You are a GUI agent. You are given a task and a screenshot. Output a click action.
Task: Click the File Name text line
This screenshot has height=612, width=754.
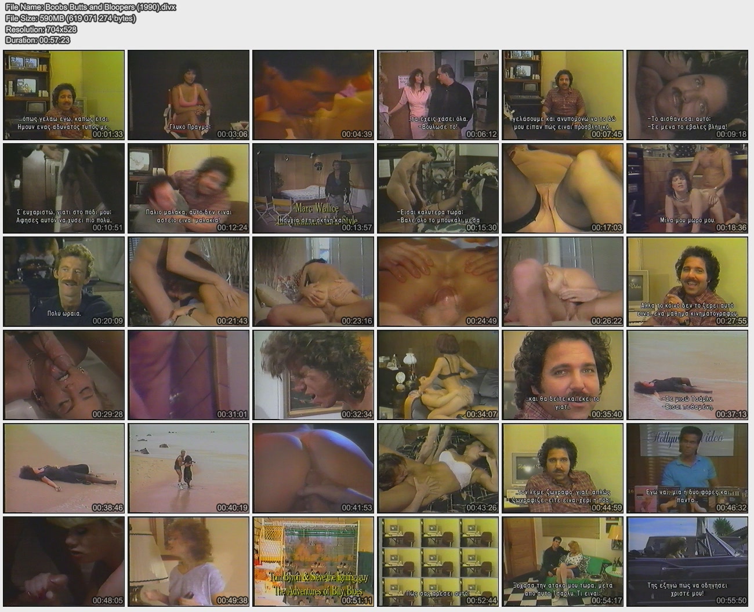pos(90,8)
